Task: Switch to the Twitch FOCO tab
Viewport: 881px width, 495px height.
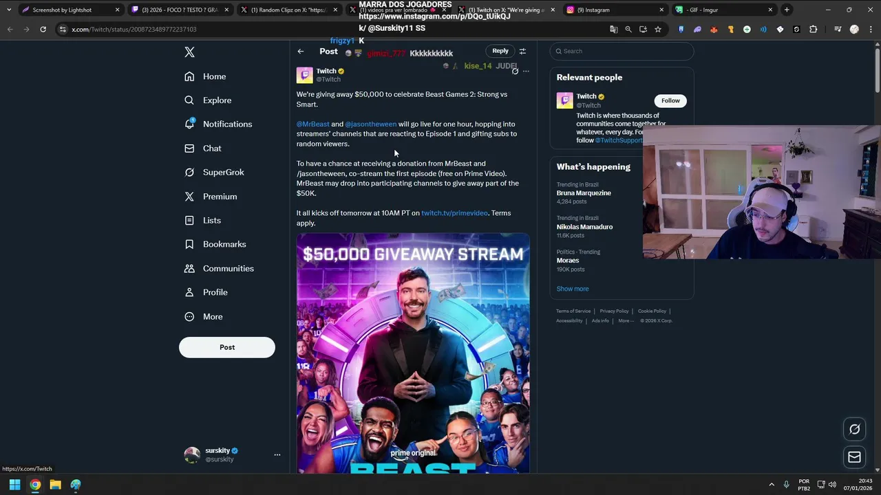Action: point(179,10)
